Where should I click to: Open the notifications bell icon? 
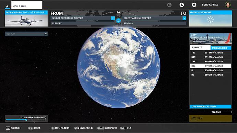pyautogui.click(x=194, y=5)
